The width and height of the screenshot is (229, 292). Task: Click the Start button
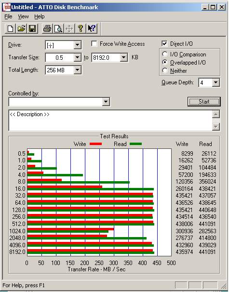pos(204,102)
